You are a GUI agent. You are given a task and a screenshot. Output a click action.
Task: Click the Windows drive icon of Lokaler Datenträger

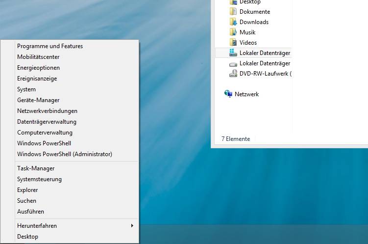click(x=233, y=53)
